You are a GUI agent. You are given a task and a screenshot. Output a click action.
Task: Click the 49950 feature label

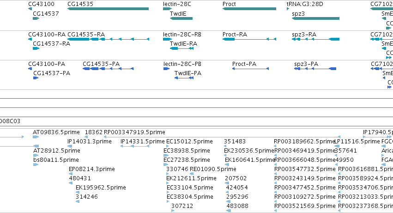coord(345,160)
